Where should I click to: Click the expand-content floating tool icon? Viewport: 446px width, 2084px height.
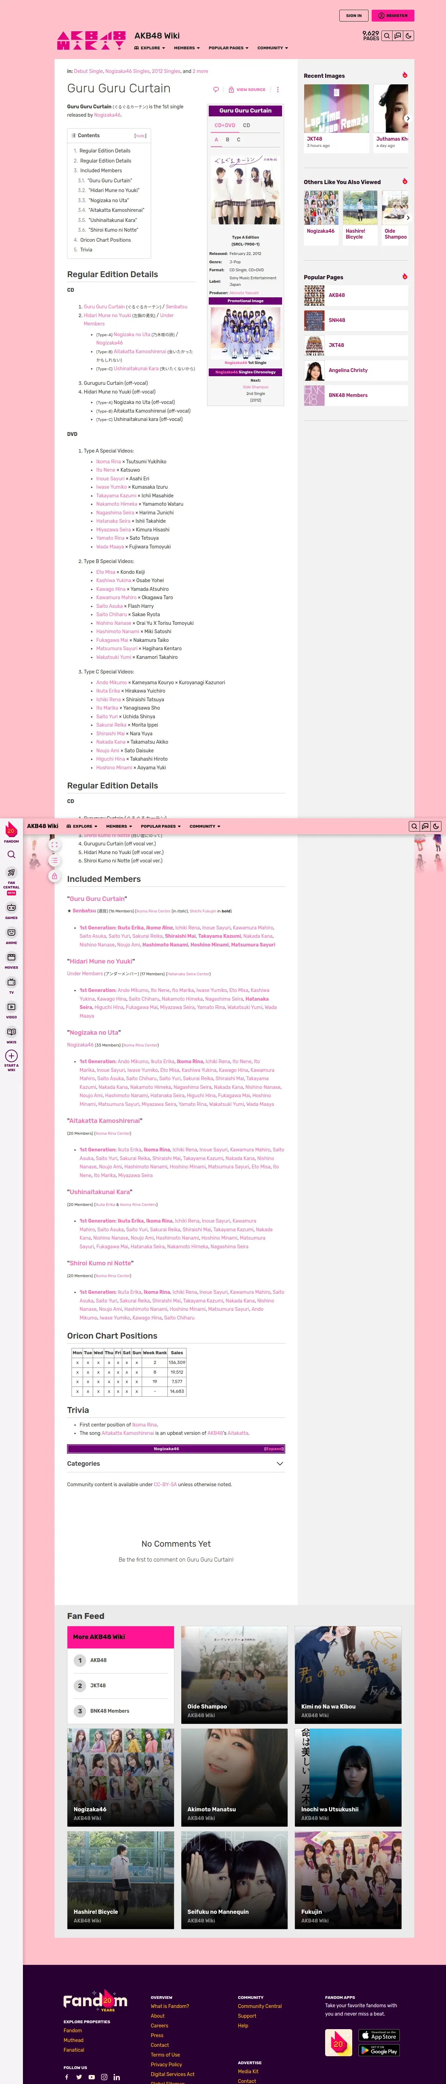54,845
